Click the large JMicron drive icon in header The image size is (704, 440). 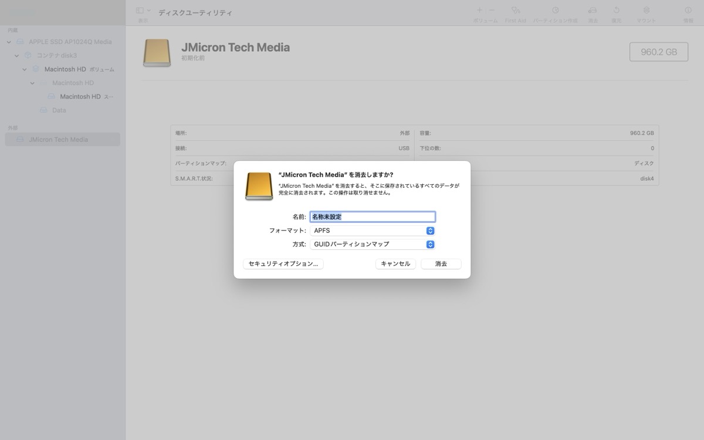click(x=157, y=53)
